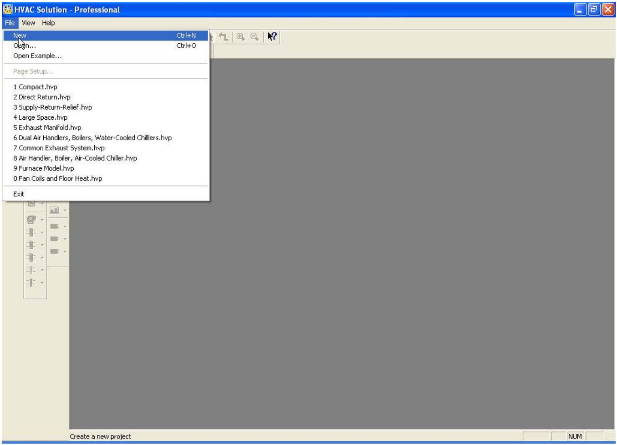The image size is (617, 445).
Task: Select the bar-chart building icon in palette
Action: pos(54,210)
